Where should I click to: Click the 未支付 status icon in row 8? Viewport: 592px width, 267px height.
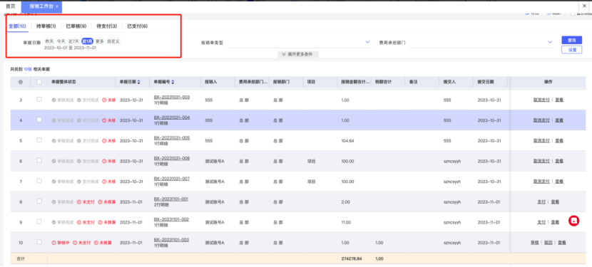79,202
